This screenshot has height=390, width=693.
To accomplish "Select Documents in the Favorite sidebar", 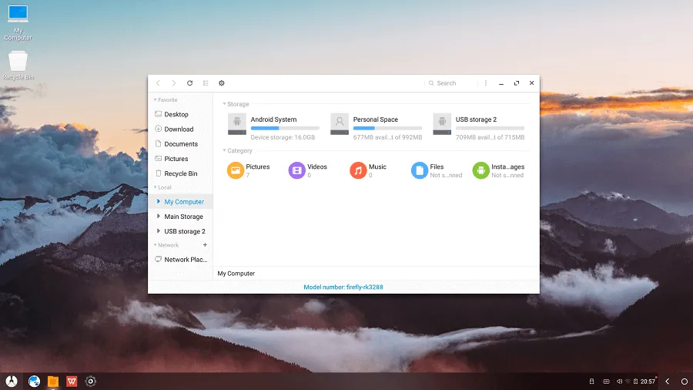I will click(x=181, y=144).
